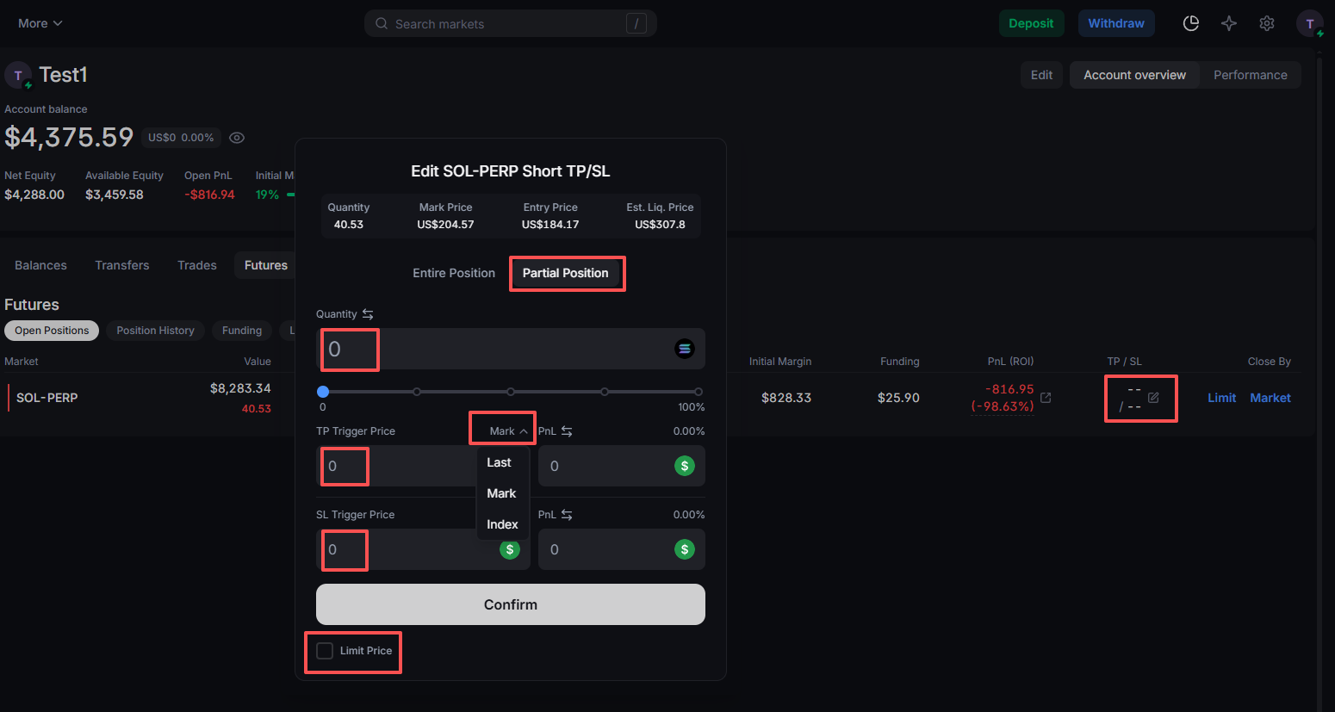The height and width of the screenshot is (712, 1335).
Task: Click the 100% end of quantity slider
Action: click(698, 392)
